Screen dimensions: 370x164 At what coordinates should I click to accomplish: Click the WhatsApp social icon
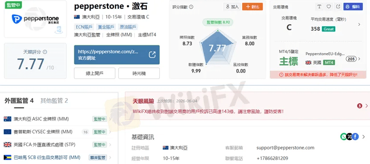point(344,136)
